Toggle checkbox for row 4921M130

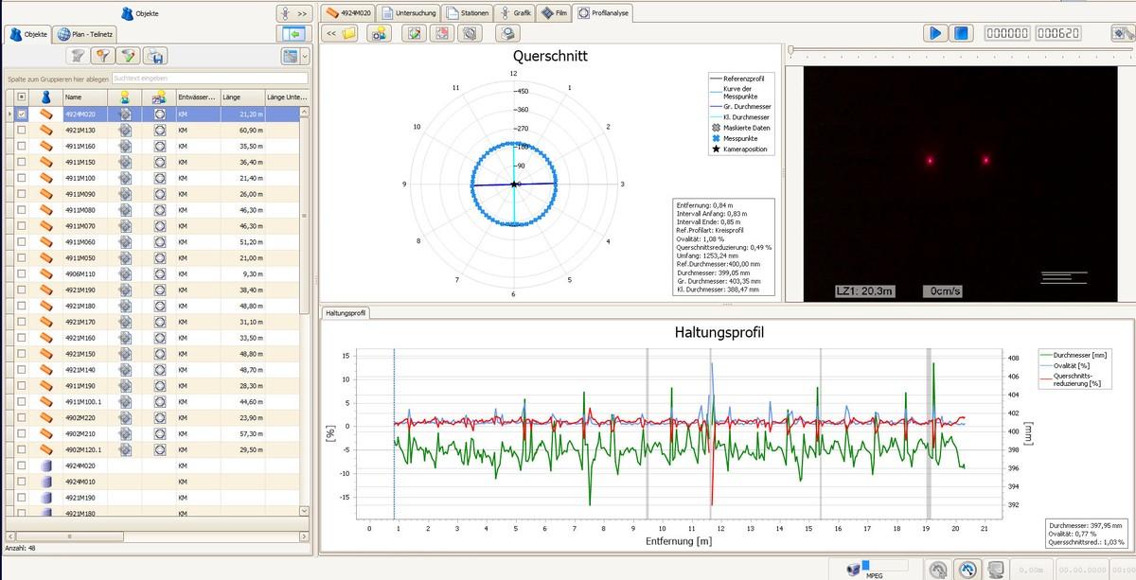[22, 131]
